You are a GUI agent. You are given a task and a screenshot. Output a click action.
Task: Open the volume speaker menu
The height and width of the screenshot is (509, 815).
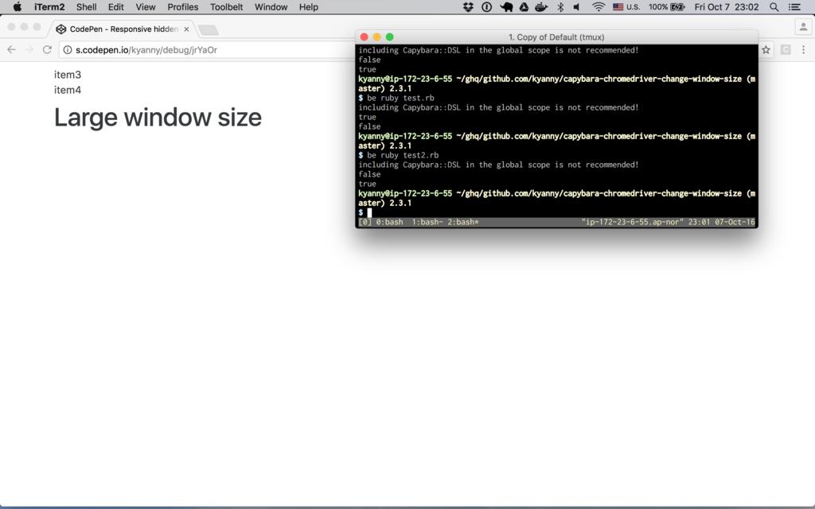pyautogui.click(x=577, y=6)
